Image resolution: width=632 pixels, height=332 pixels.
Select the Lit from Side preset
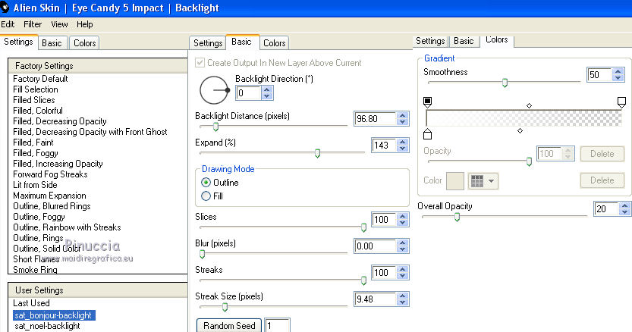(x=35, y=184)
